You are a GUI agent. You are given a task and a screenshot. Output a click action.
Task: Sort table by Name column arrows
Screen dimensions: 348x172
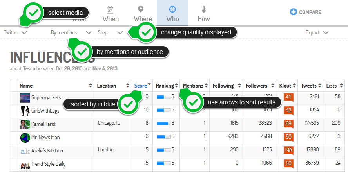(x=91, y=86)
